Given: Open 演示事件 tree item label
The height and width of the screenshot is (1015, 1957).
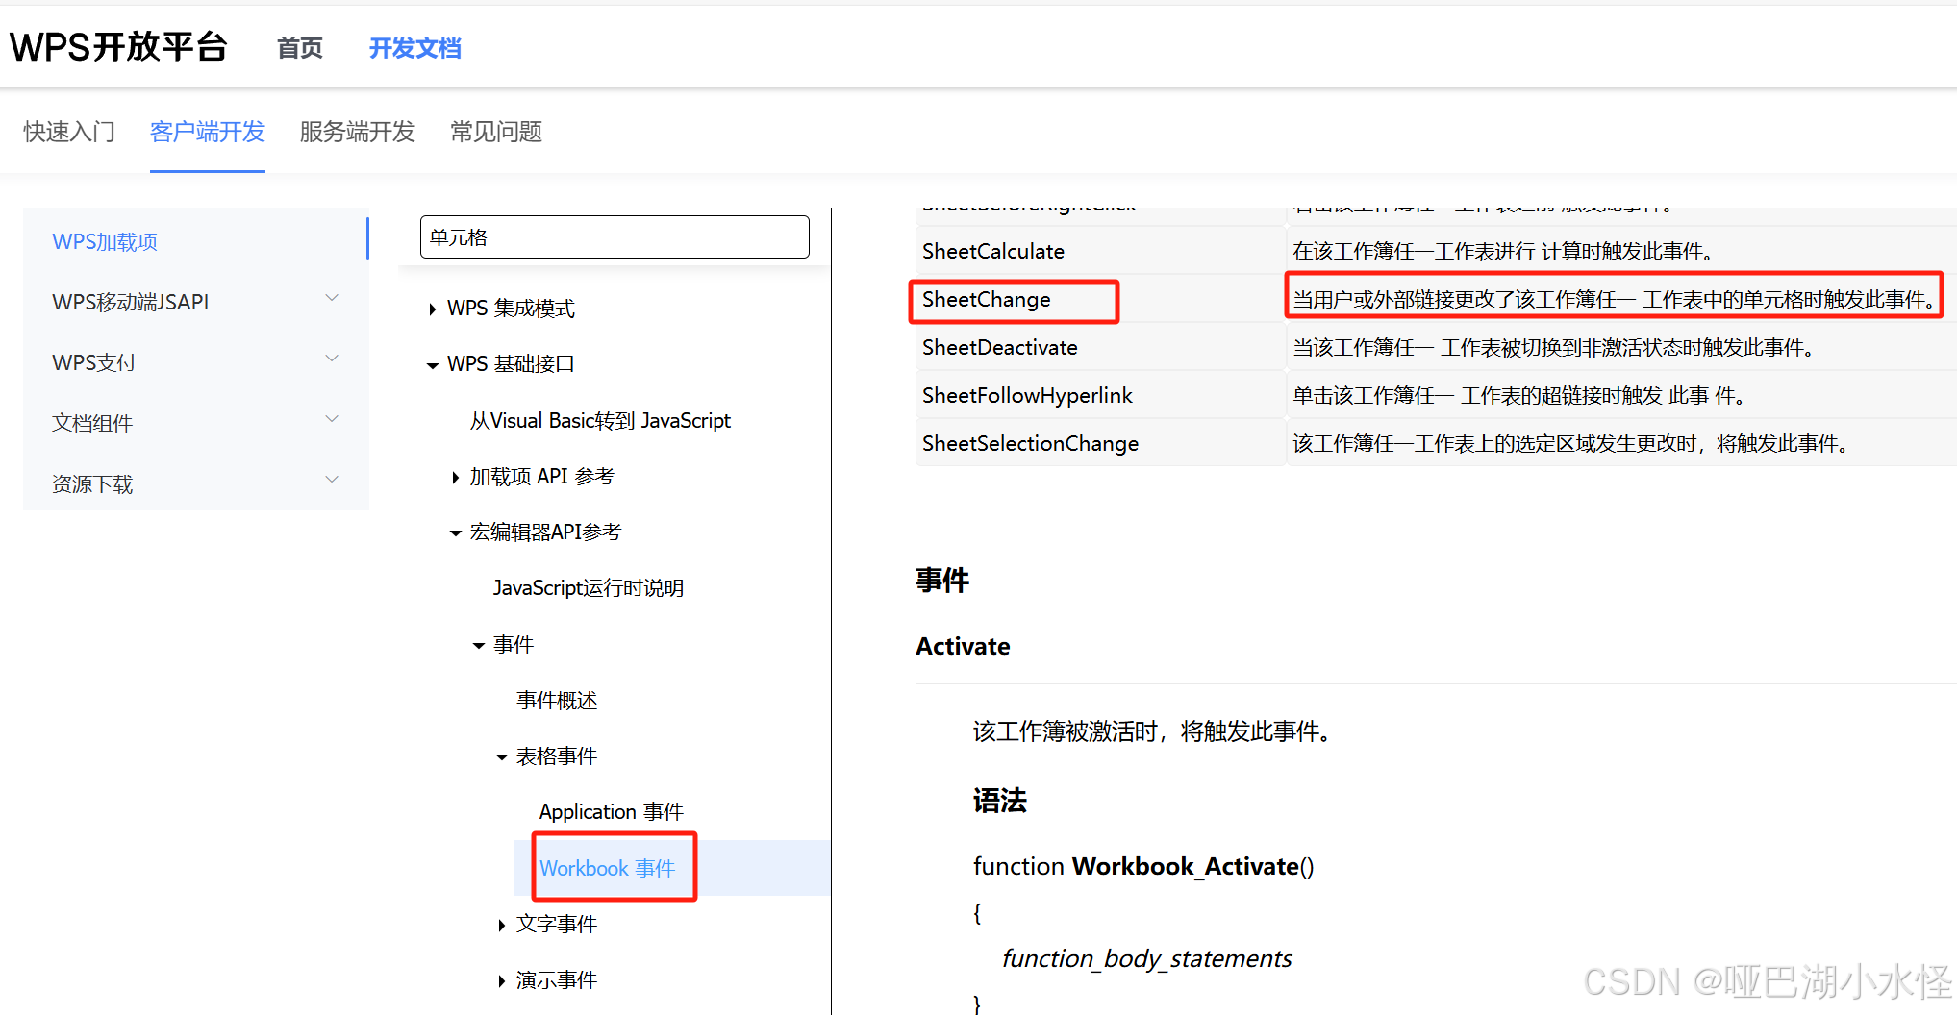Looking at the screenshot, I should click(557, 979).
